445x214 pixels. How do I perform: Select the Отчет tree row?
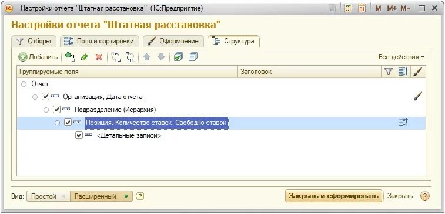[x=222, y=84]
